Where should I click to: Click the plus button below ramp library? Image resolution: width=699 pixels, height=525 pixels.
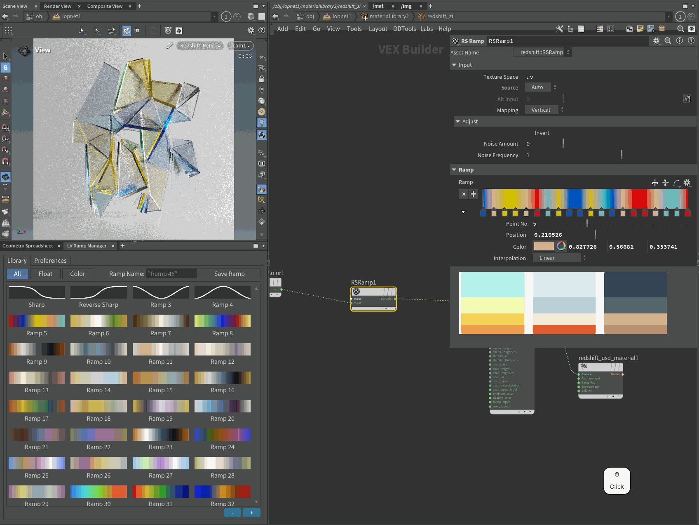(251, 513)
